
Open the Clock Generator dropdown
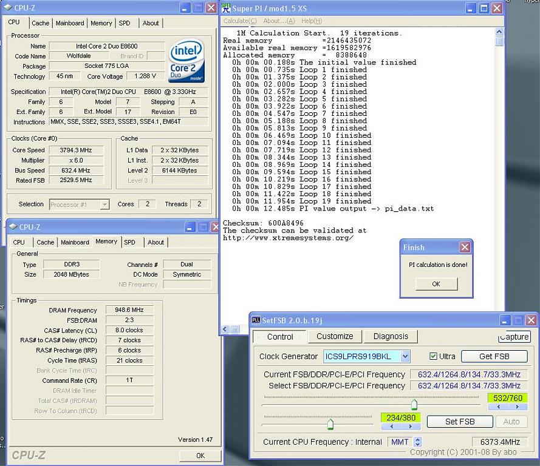[405, 356]
